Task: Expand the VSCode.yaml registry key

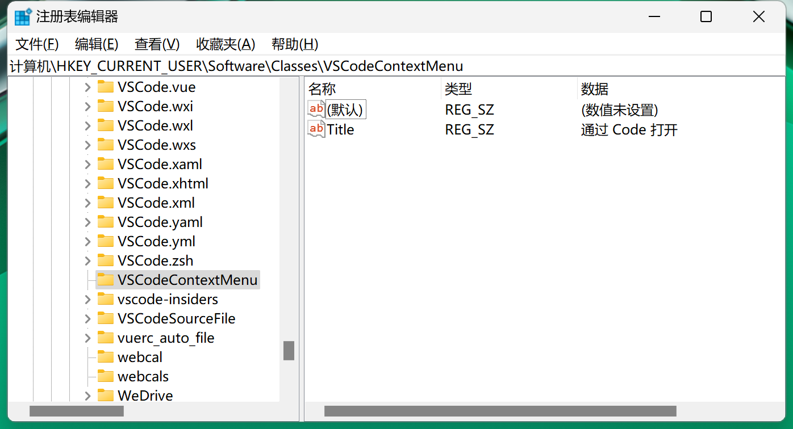Action: point(87,222)
